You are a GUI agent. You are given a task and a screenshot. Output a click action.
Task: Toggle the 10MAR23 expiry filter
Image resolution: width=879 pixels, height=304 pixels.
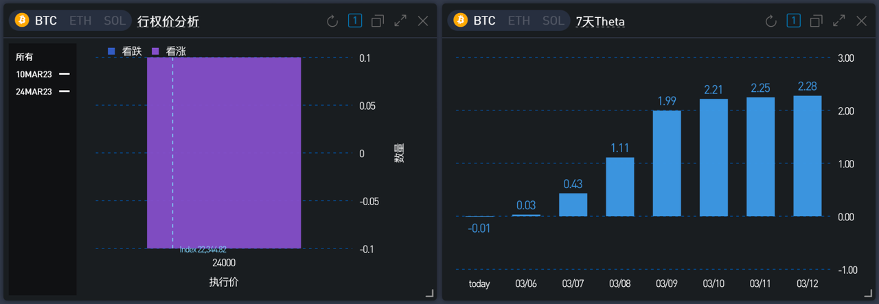click(x=43, y=74)
